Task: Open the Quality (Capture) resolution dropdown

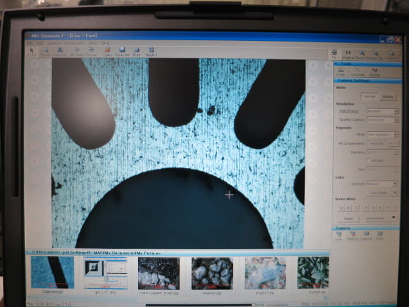Action: pyautogui.click(x=382, y=120)
